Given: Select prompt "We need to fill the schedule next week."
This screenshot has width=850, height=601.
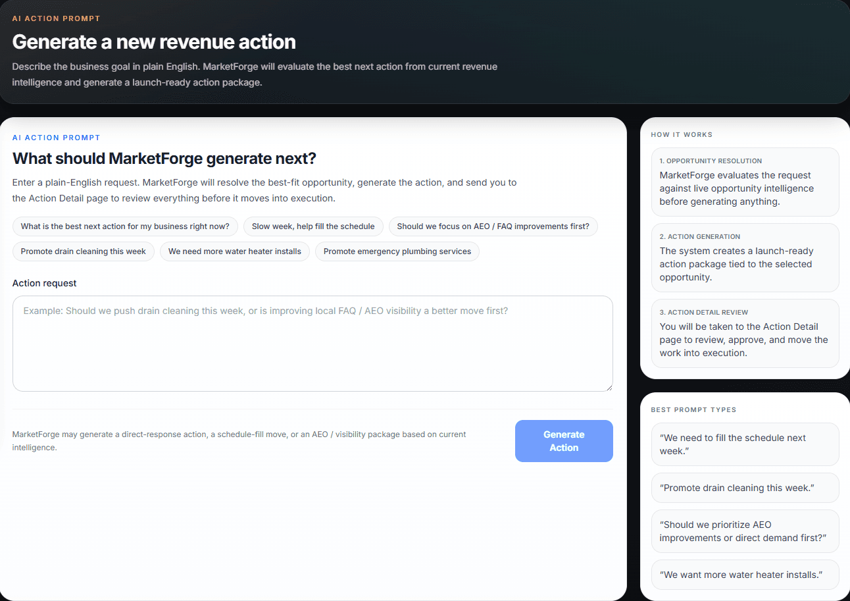Looking at the screenshot, I should tap(745, 444).
